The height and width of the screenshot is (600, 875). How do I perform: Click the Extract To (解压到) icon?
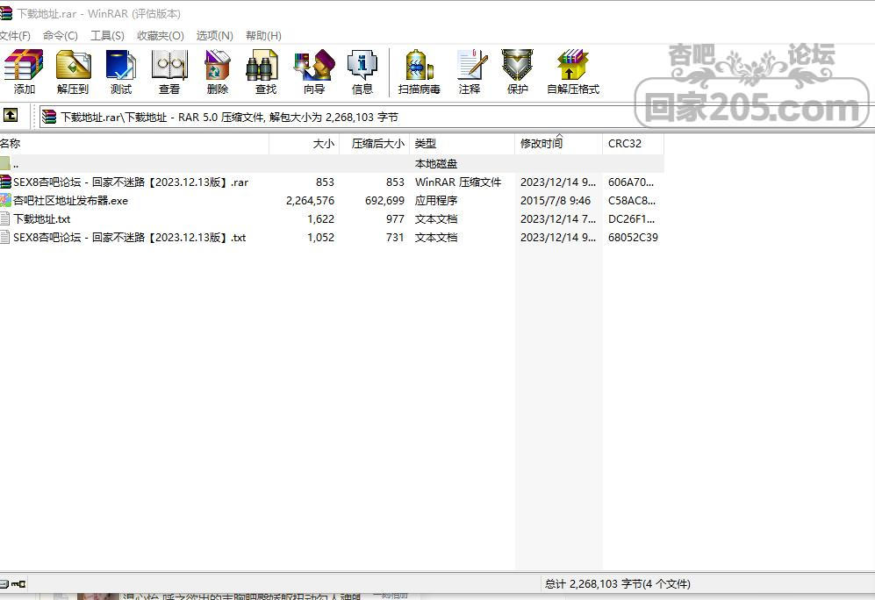[x=73, y=71]
